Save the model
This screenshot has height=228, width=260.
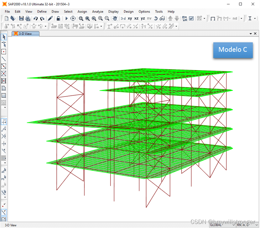pos(21,19)
